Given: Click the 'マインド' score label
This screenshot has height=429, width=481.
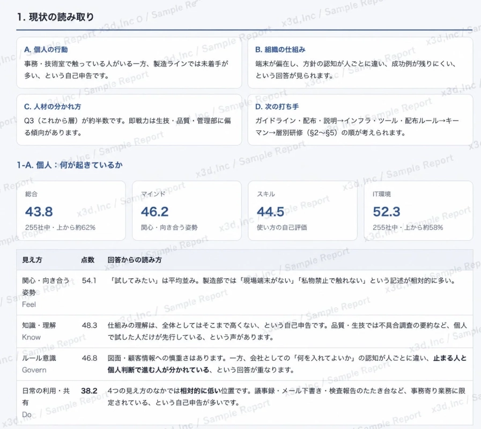Looking at the screenshot, I should click(153, 194).
